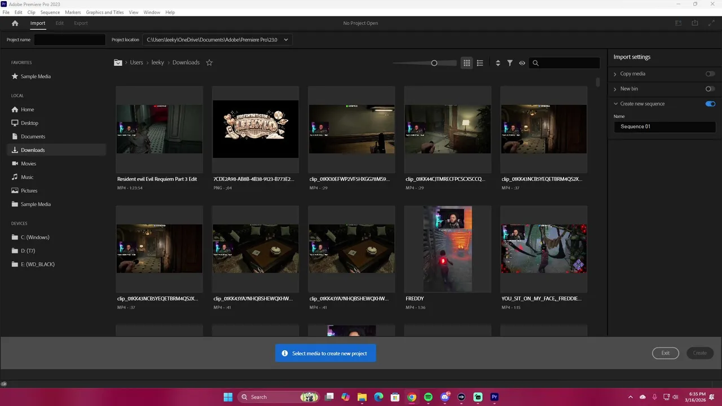Screen dimensions: 722x406
Task: Open File Explorer from the taskbar
Action: point(362,397)
